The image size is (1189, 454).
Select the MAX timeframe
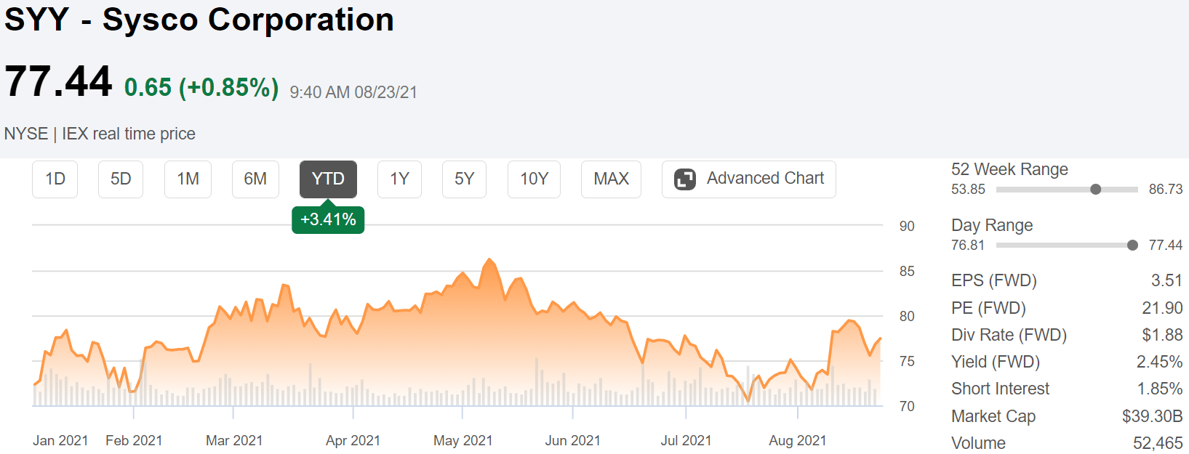610,178
